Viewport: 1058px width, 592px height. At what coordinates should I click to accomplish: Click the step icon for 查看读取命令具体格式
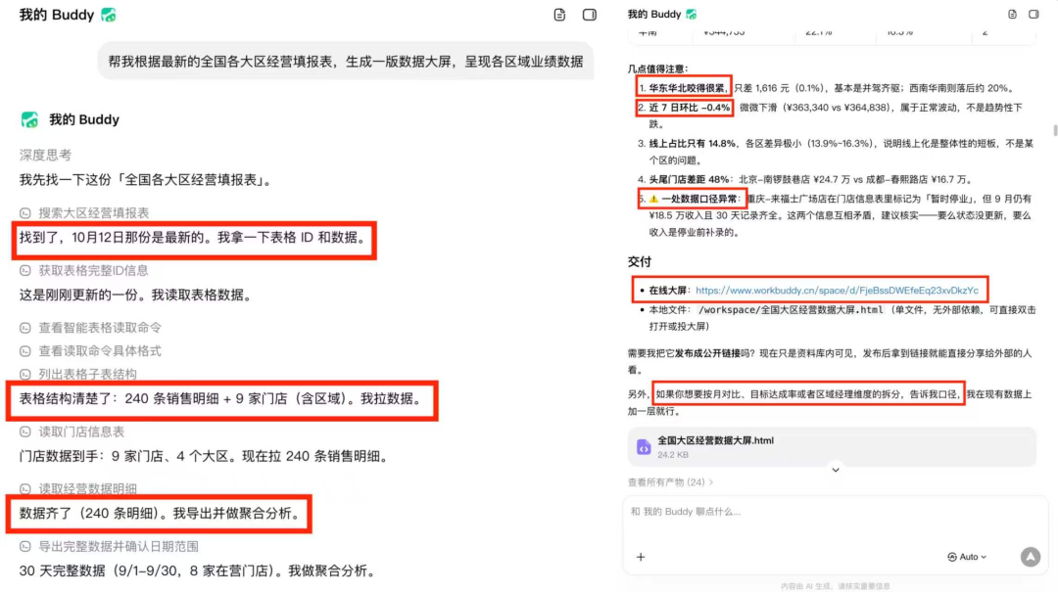point(24,351)
